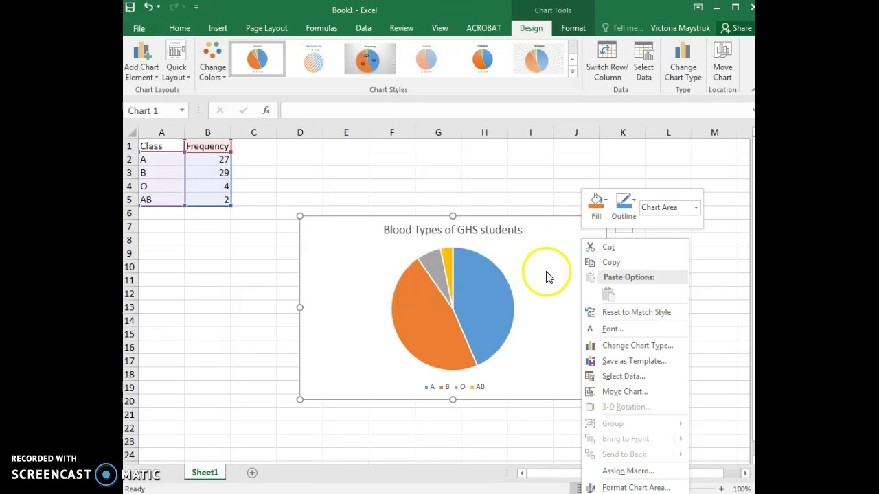Viewport: 879px width, 494px height.
Task: Click the Share button
Action: 735,28
